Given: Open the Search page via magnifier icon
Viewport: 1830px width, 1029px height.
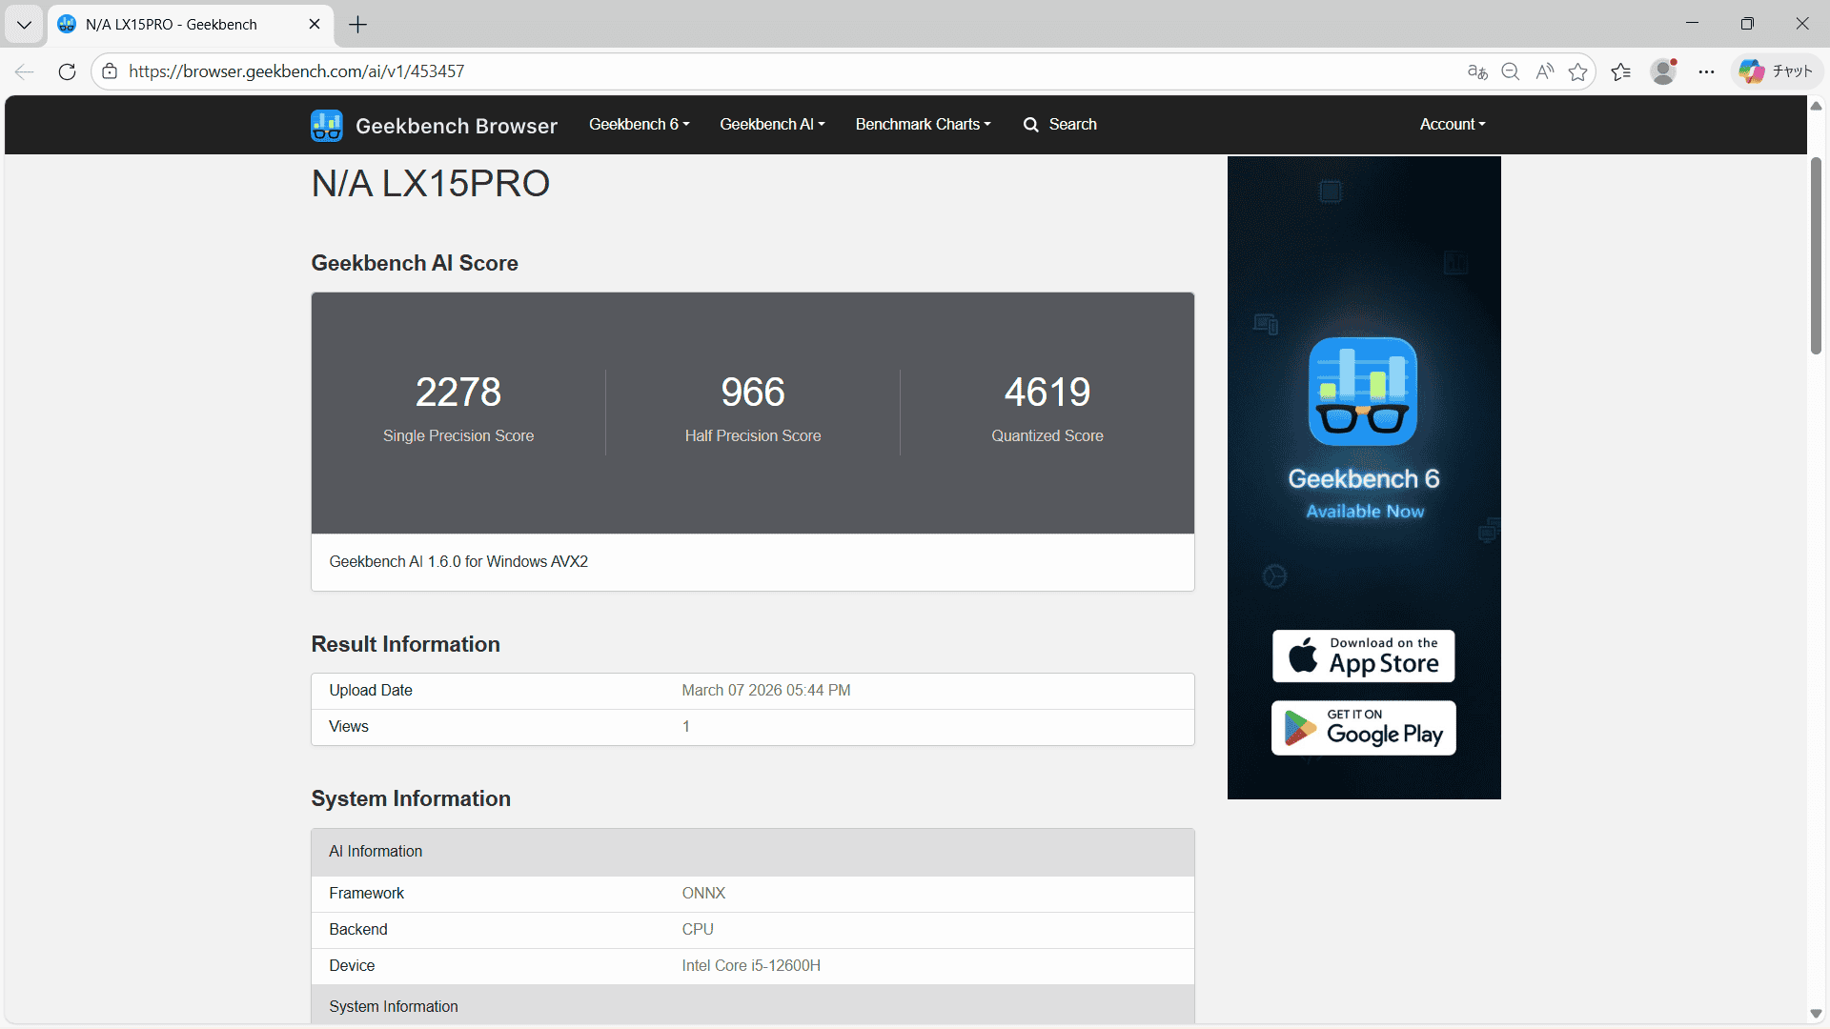Looking at the screenshot, I should [x=1031, y=125].
